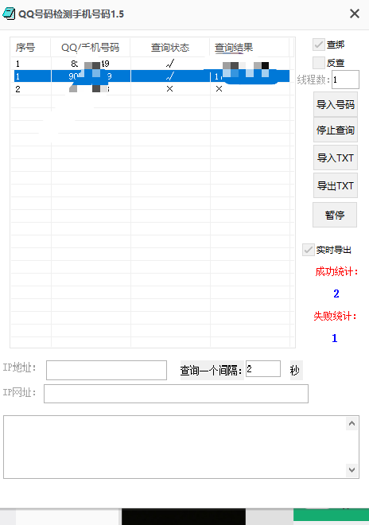The image size is (369, 525).
Task: Click the 导入TXT button
Action: tap(335, 157)
